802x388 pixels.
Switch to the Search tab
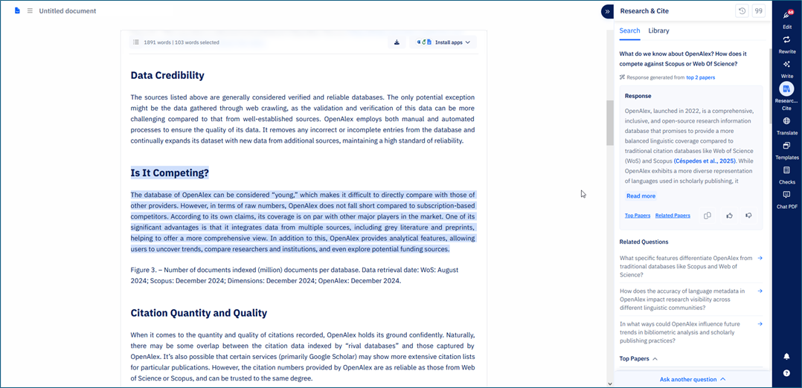[x=629, y=30]
